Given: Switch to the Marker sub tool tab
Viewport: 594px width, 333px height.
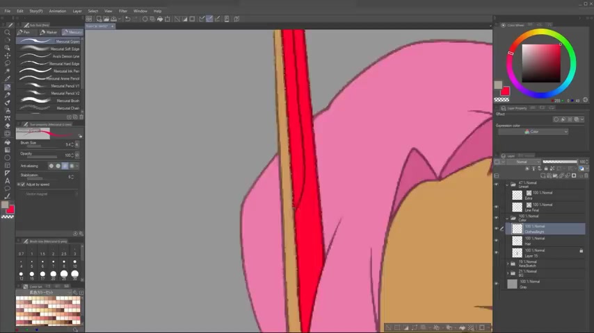Looking at the screenshot, I should click(x=49, y=32).
